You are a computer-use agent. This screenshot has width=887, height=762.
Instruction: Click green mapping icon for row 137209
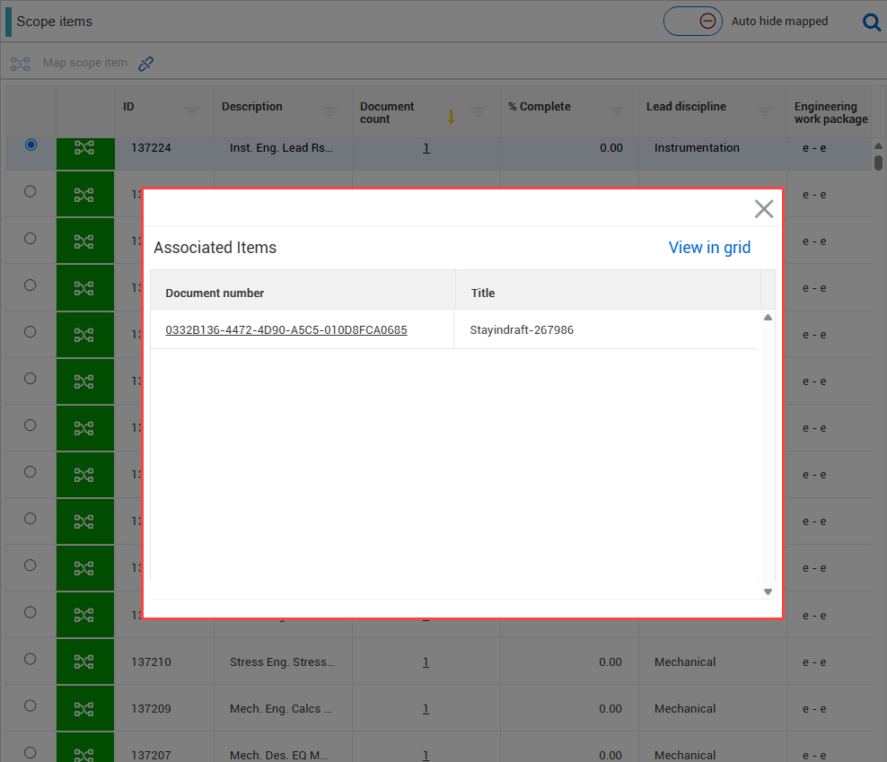click(x=84, y=709)
